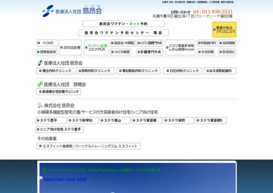
Task: Open ステラ東苗穂II facility link
Action: pyautogui.click(x=211, y=121)
